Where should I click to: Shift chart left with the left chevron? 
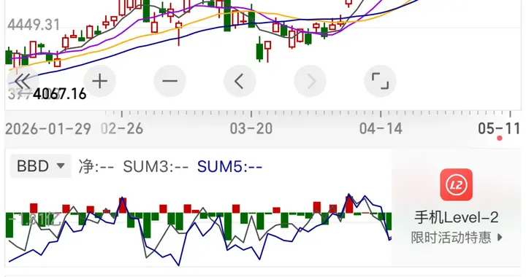click(240, 82)
